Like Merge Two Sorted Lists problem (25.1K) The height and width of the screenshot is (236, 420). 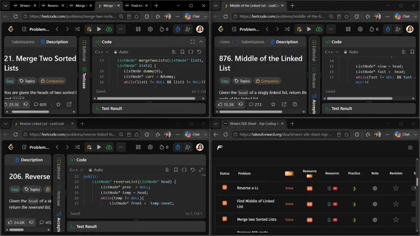12,104
